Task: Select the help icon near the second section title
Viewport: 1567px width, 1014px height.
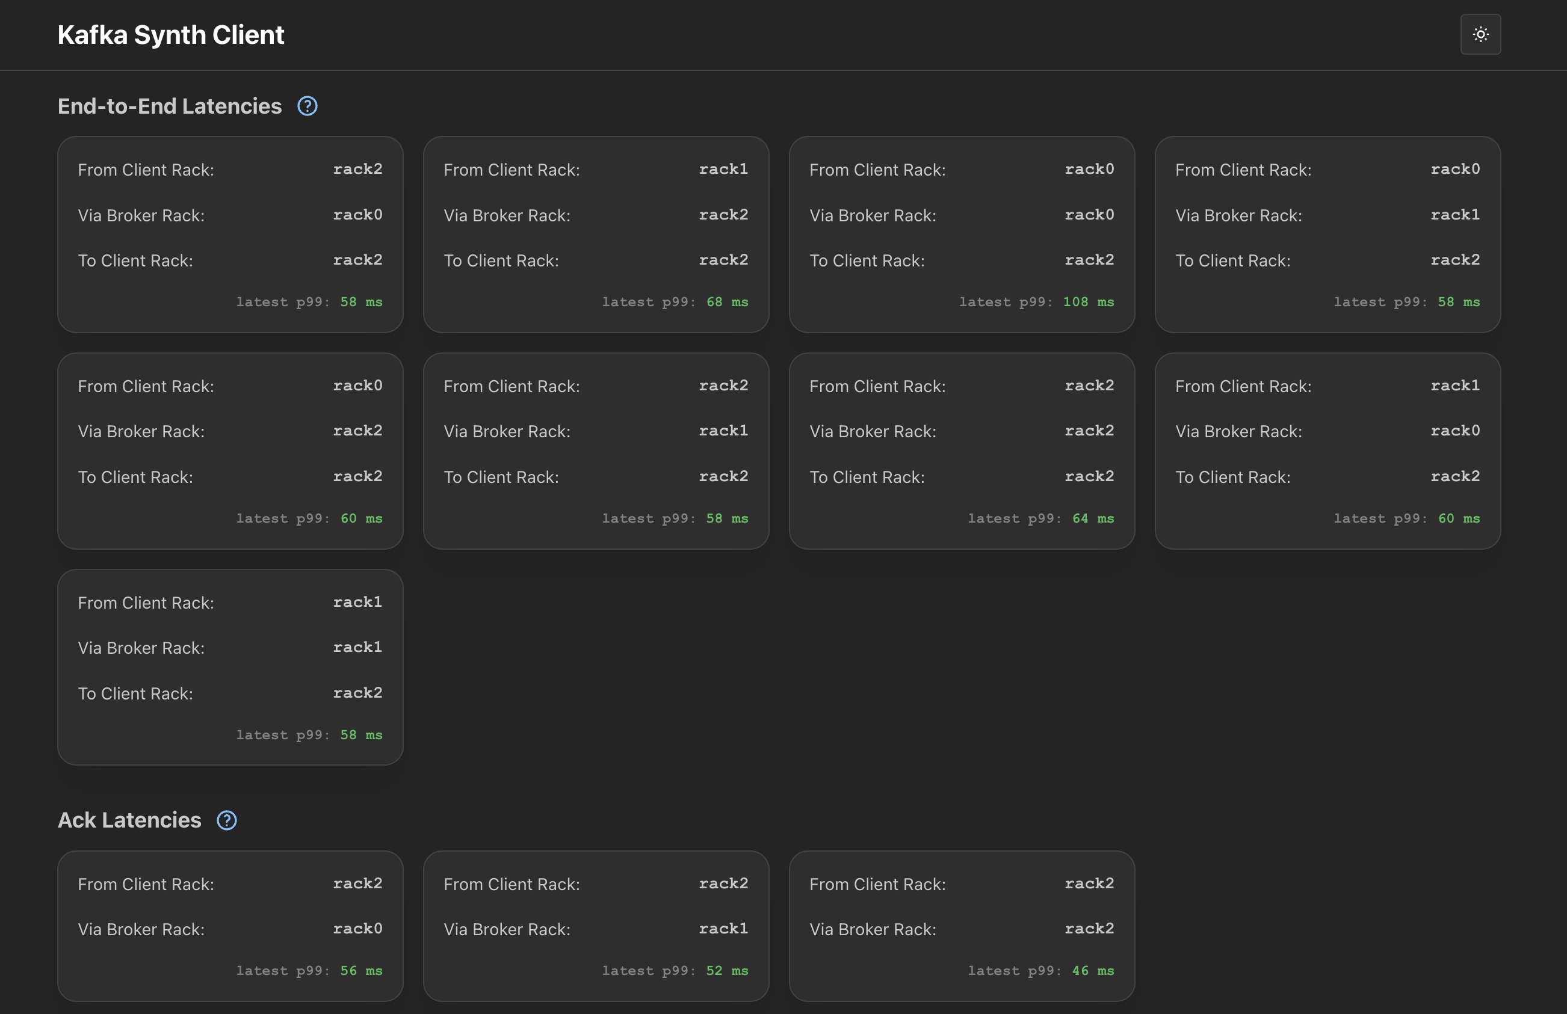Action: tap(226, 820)
